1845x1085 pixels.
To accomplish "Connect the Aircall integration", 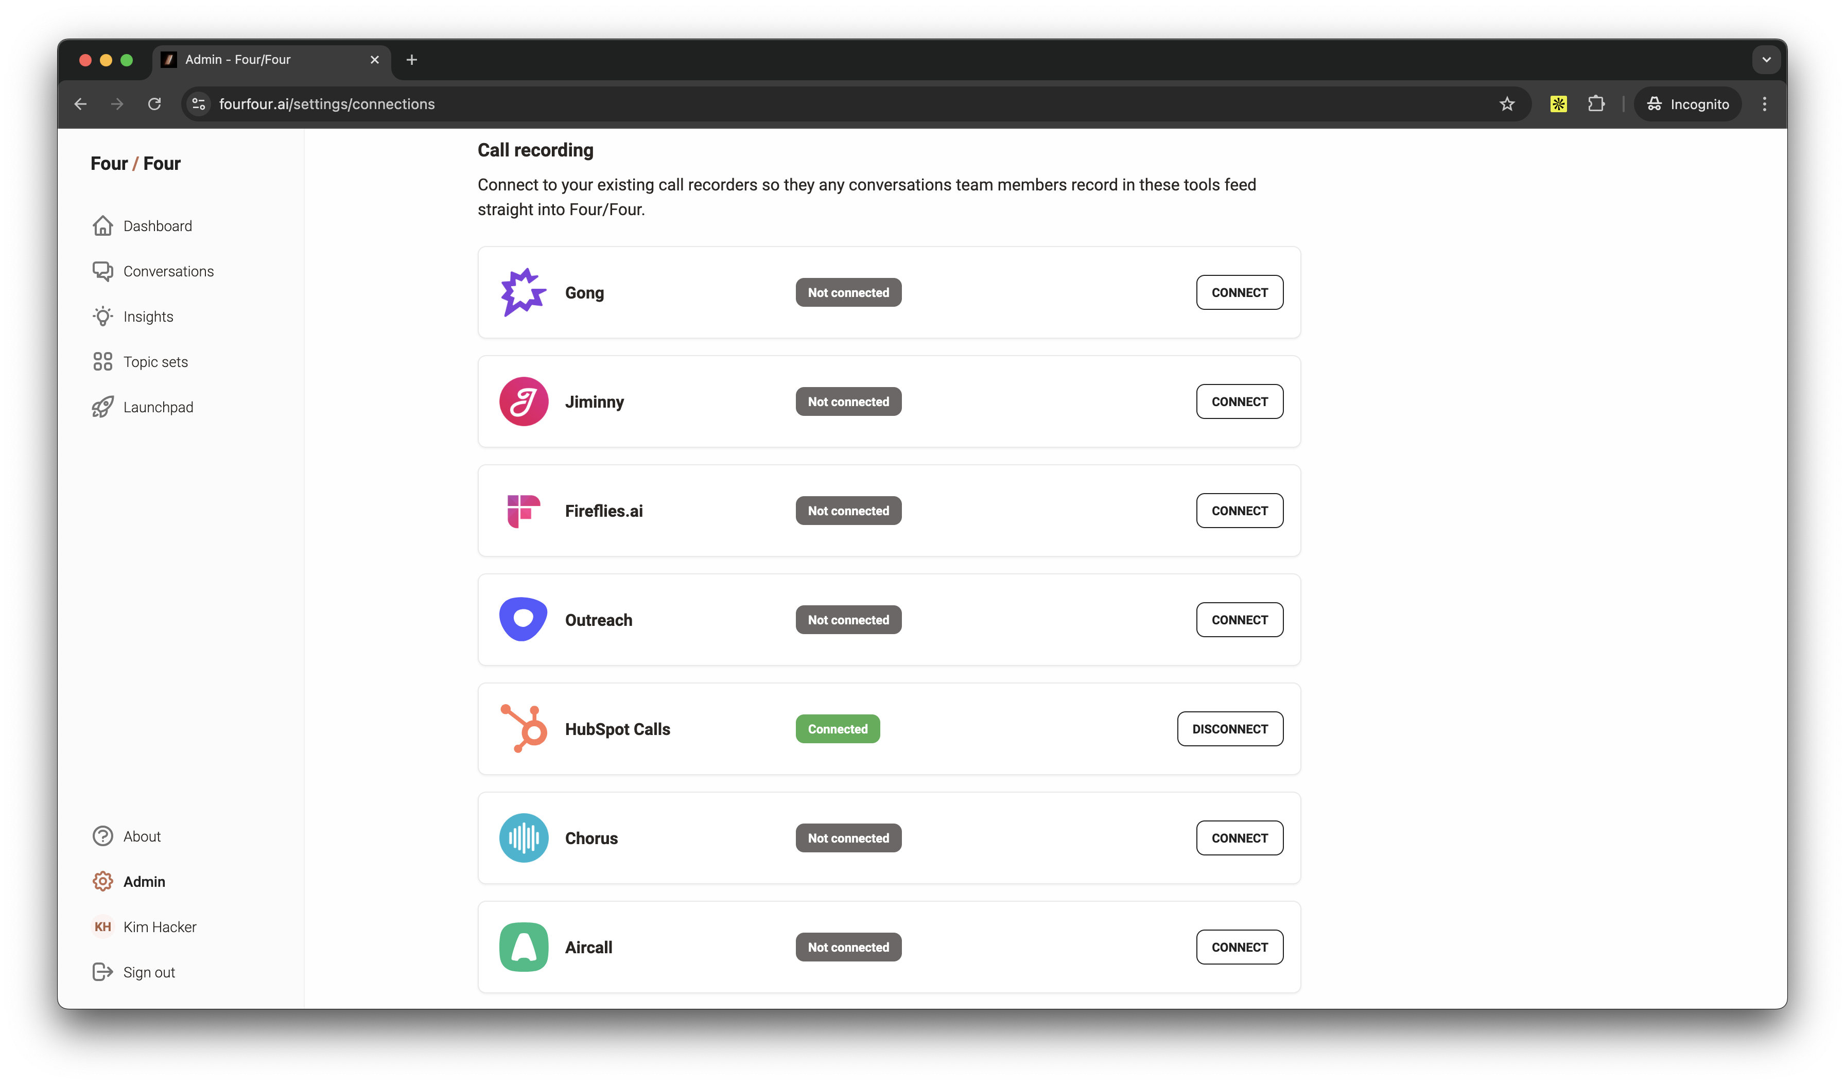I will [1239, 947].
